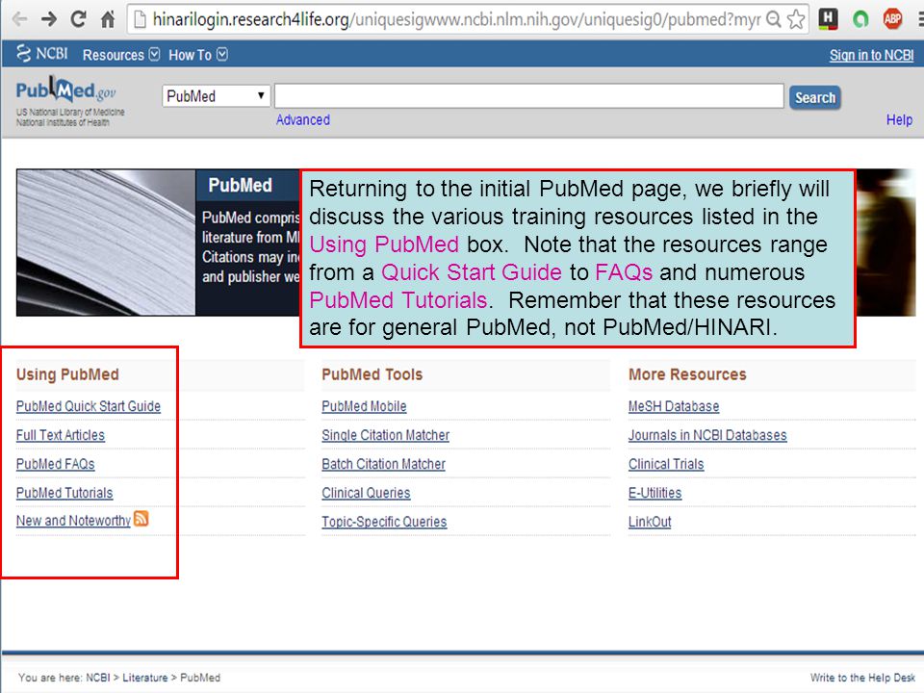Viewport: 924px width, 693px height.
Task: Click the More Resources heading
Action: click(687, 374)
